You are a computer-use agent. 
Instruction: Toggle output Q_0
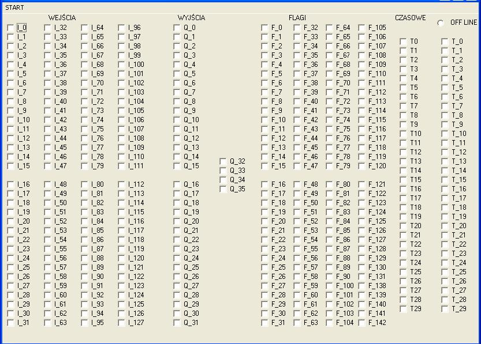pyautogui.click(x=177, y=28)
